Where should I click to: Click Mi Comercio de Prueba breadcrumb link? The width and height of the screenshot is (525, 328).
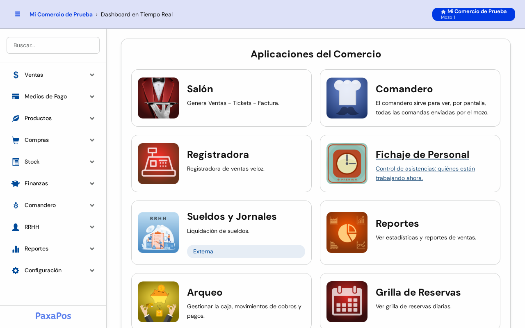pyautogui.click(x=61, y=14)
